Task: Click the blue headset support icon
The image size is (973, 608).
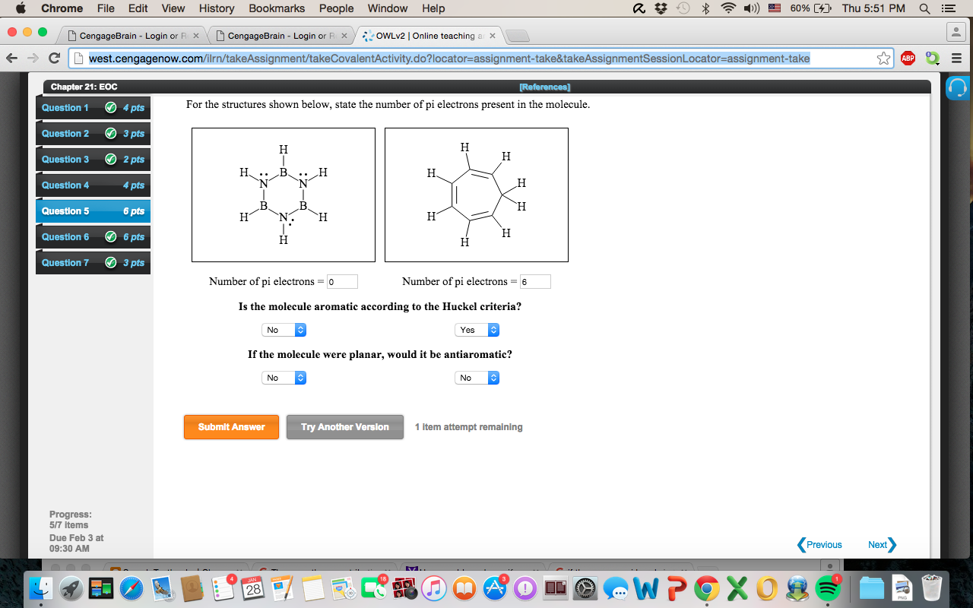Action: tap(956, 87)
